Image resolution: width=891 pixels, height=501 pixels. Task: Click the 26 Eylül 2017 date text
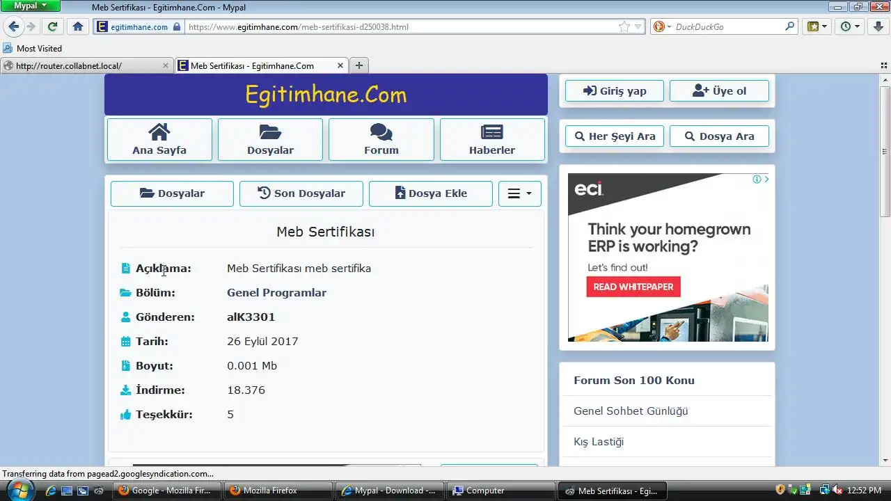(x=262, y=342)
